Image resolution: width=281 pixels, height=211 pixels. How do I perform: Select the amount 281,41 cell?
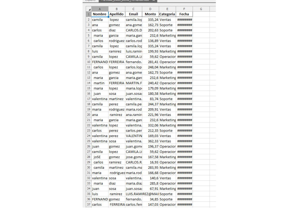tap(150, 62)
